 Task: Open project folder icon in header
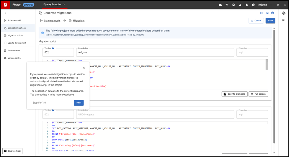click(262, 13)
